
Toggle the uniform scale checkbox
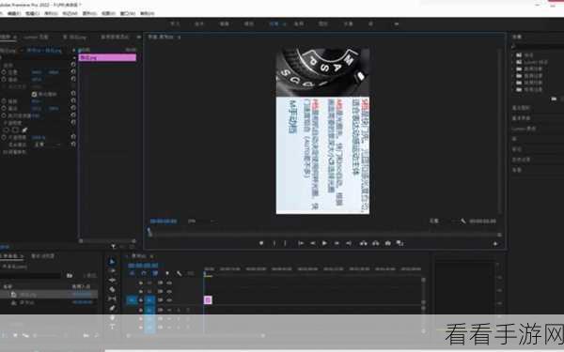34,94
